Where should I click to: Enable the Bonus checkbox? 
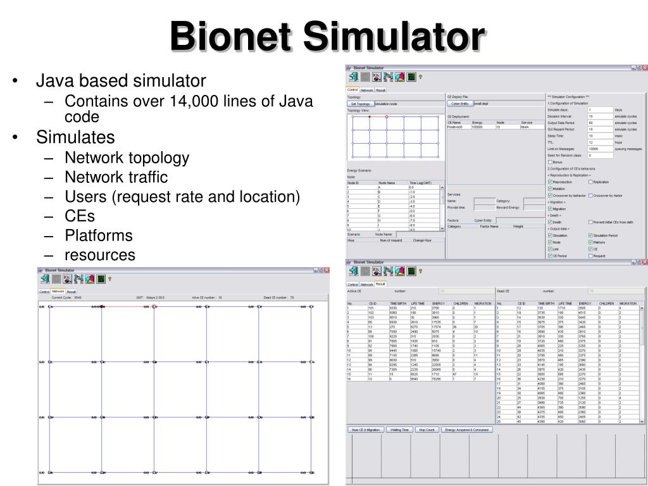click(550, 162)
